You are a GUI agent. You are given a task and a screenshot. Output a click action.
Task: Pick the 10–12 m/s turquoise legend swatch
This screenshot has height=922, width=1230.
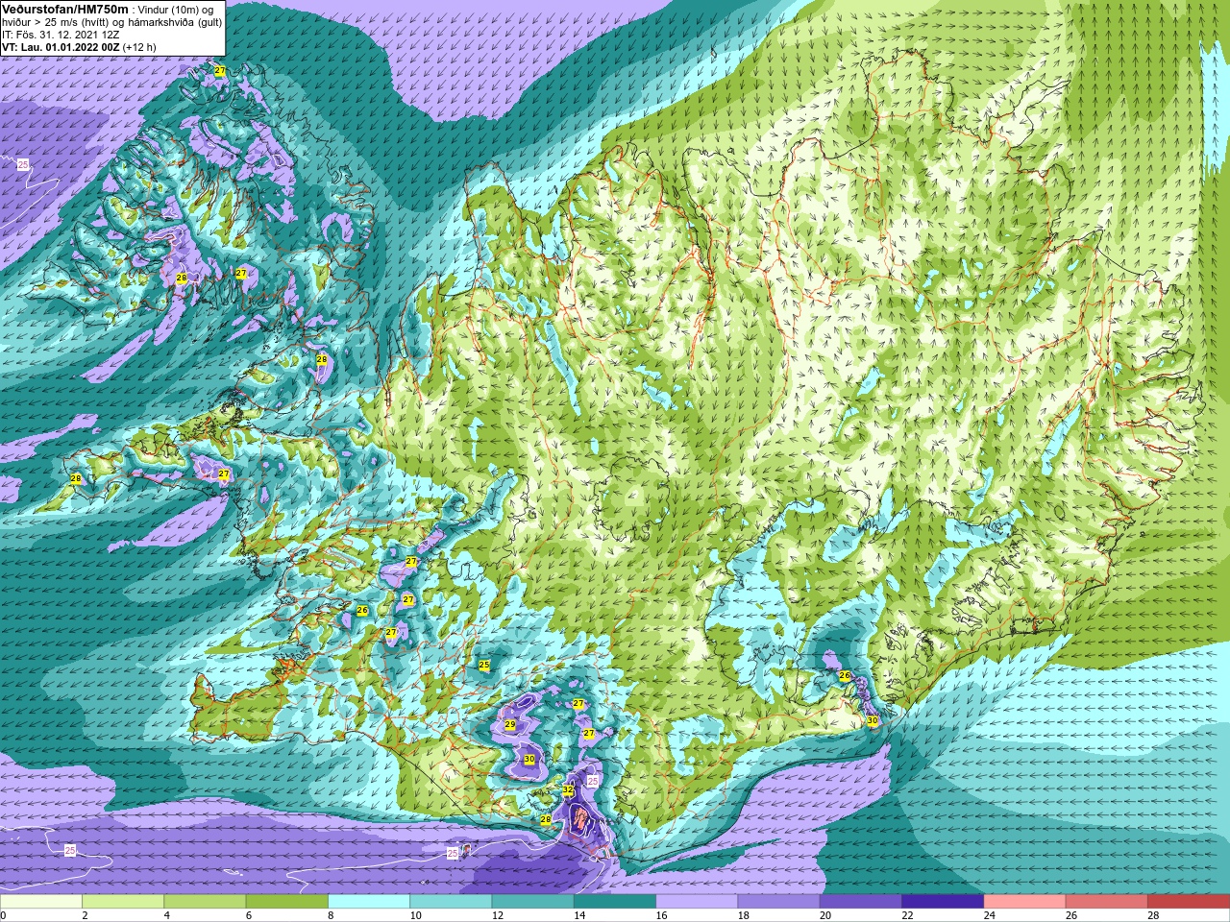(x=451, y=902)
